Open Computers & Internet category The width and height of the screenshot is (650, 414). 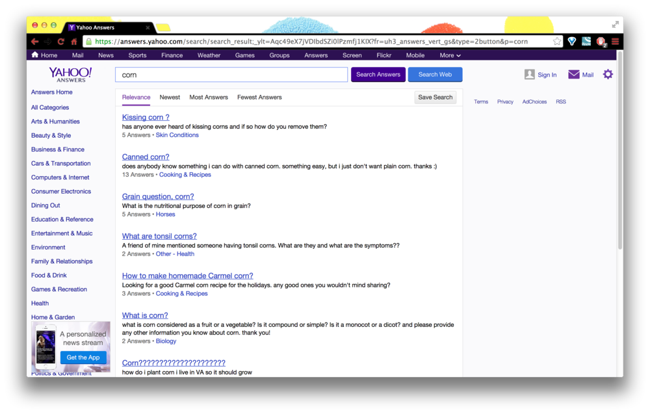[60, 177]
